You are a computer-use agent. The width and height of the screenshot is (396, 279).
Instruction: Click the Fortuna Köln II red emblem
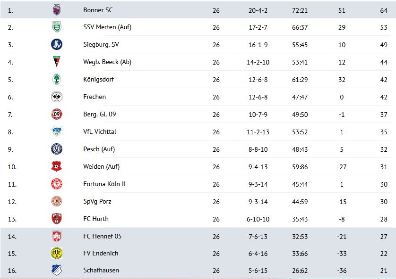[57, 184]
